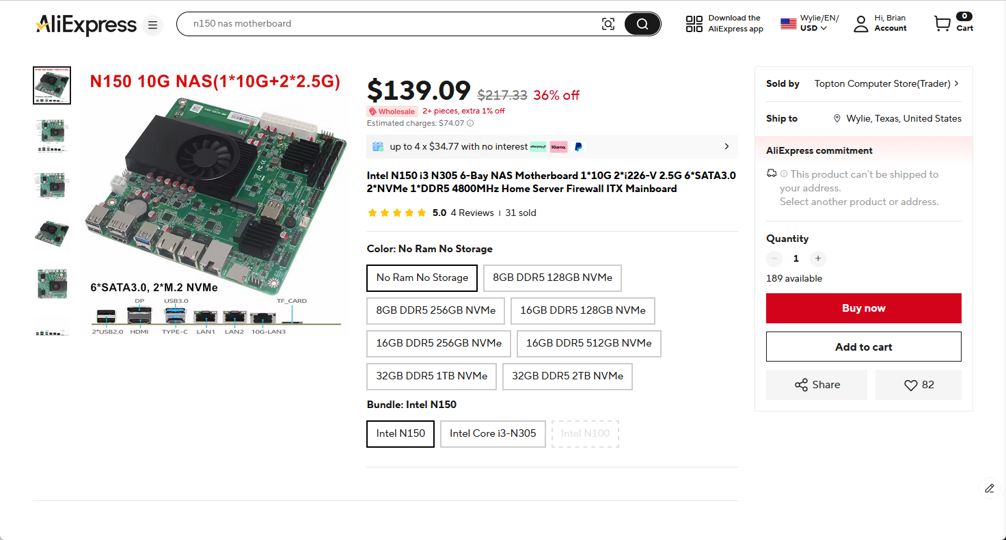This screenshot has width=1006, height=540.
Task: Open the hamburger categories menu
Action: 153,26
